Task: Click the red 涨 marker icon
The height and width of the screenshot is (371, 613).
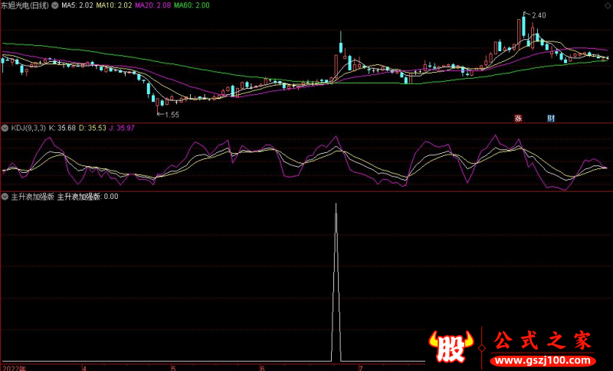Action: tap(518, 118)
